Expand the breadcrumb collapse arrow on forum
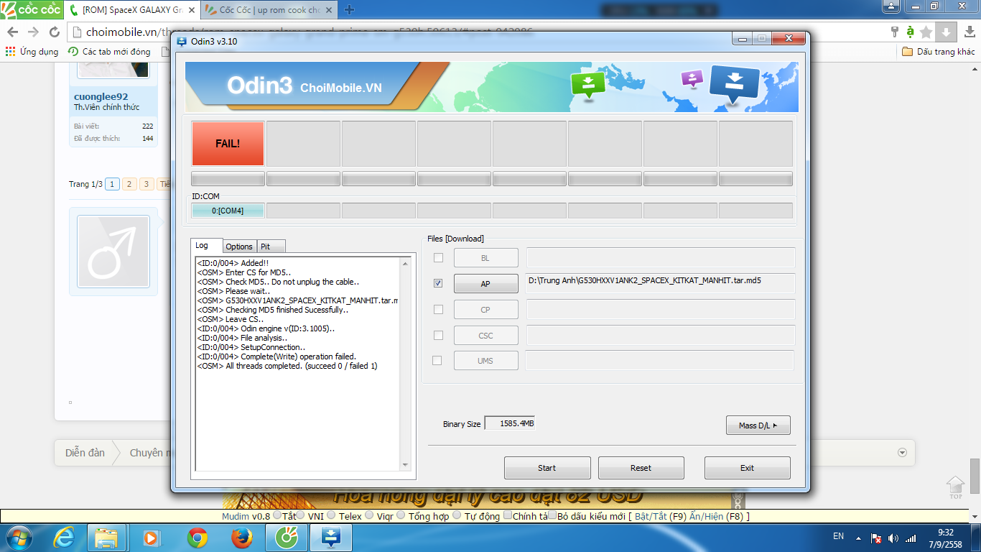The height and width of the screenshot is (552, 981). pos(902,453)
